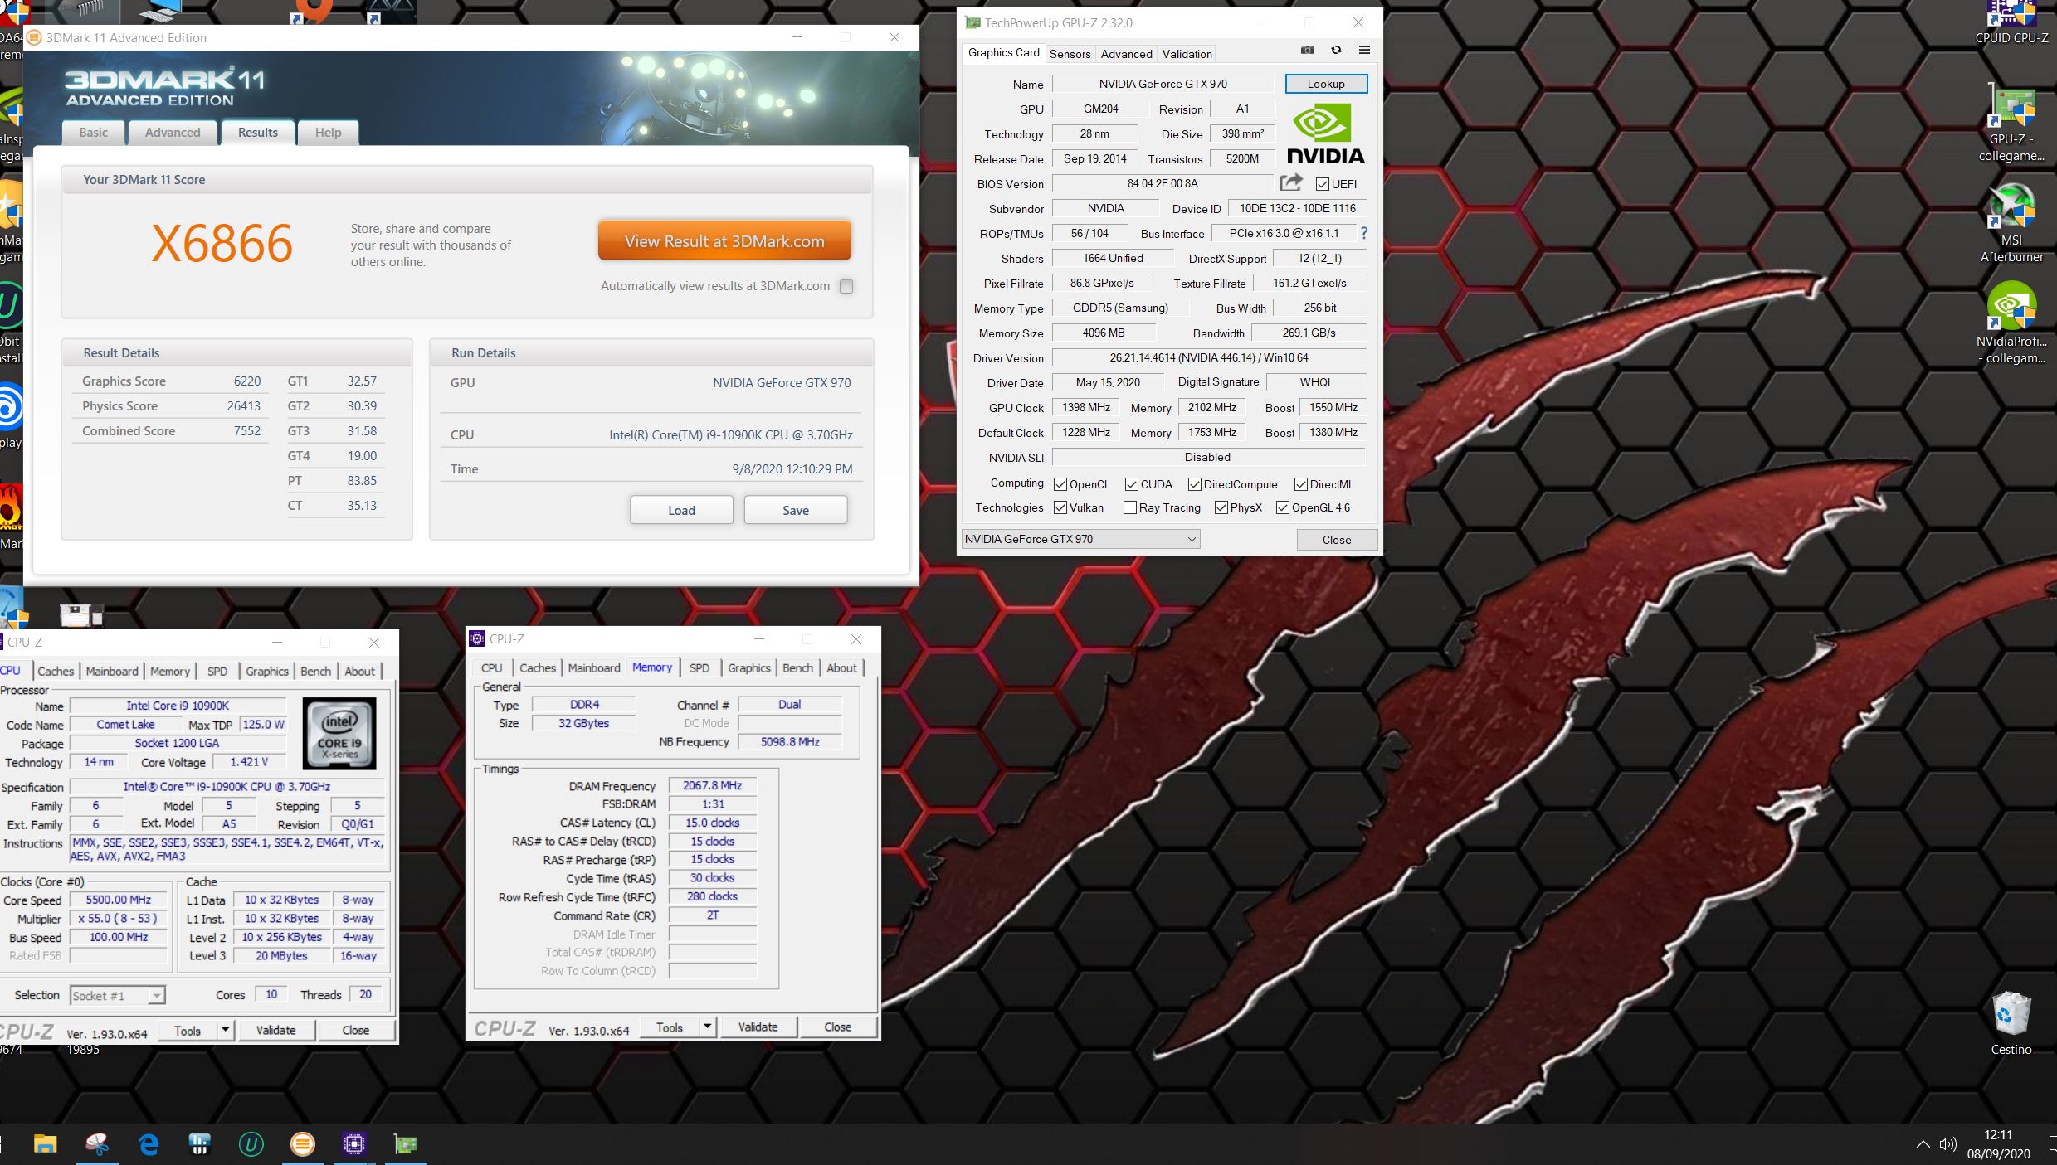Image resolution: width=2057 pixels, height=1165 pixels.
Task: Switch to the Basic tab in 3DMark 11
Action: (94, 133)
